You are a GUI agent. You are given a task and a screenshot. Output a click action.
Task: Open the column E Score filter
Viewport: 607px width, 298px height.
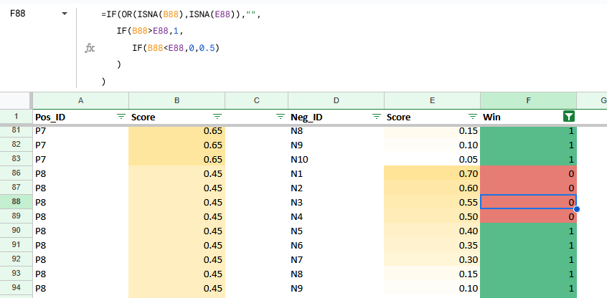[x=472, y=116]
